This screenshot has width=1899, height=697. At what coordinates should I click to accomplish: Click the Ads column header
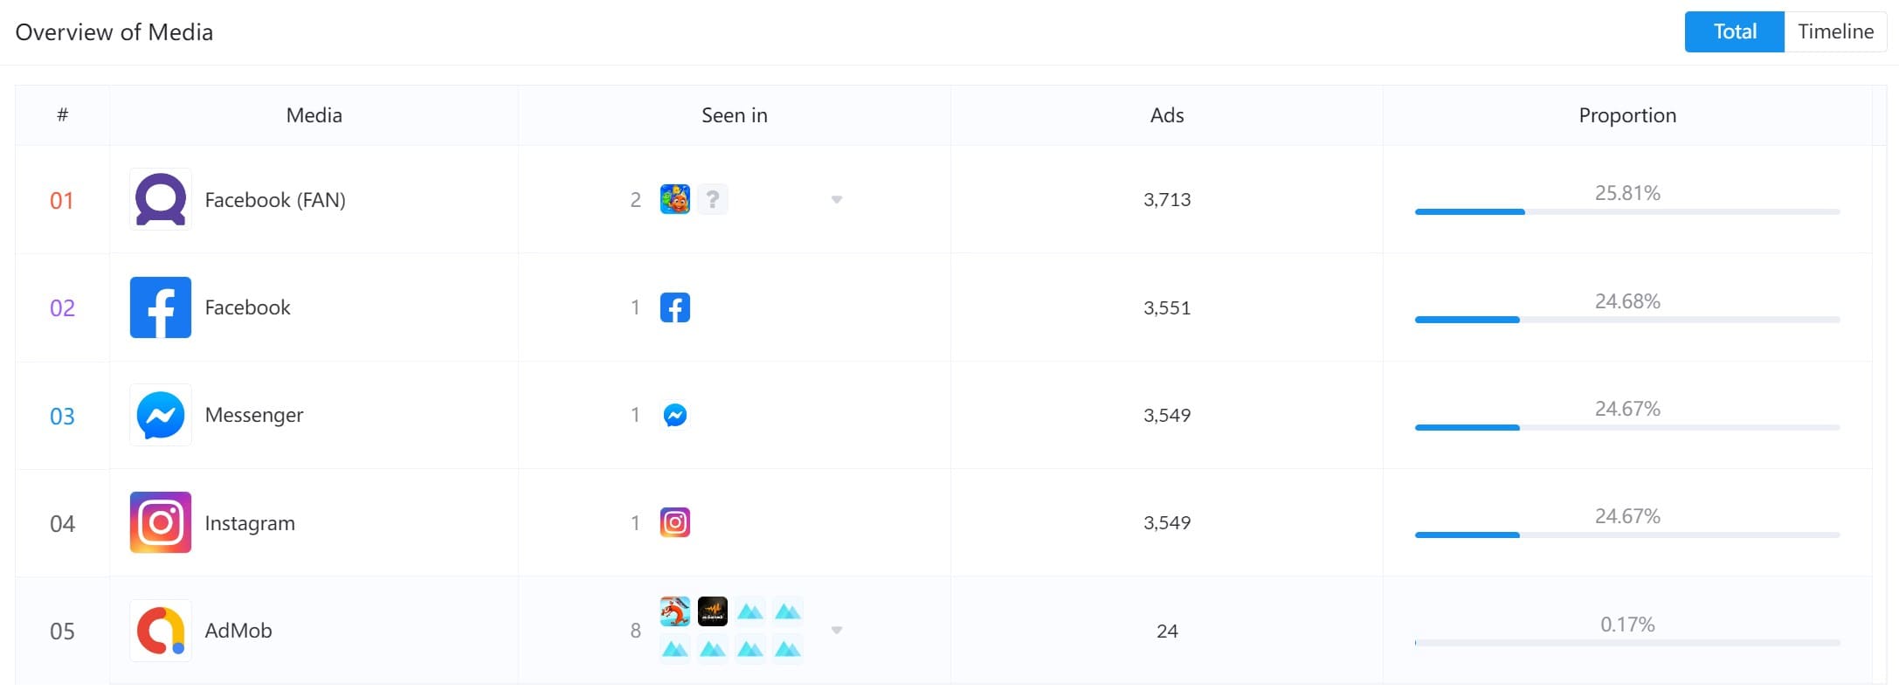(x=1167, y=115)
